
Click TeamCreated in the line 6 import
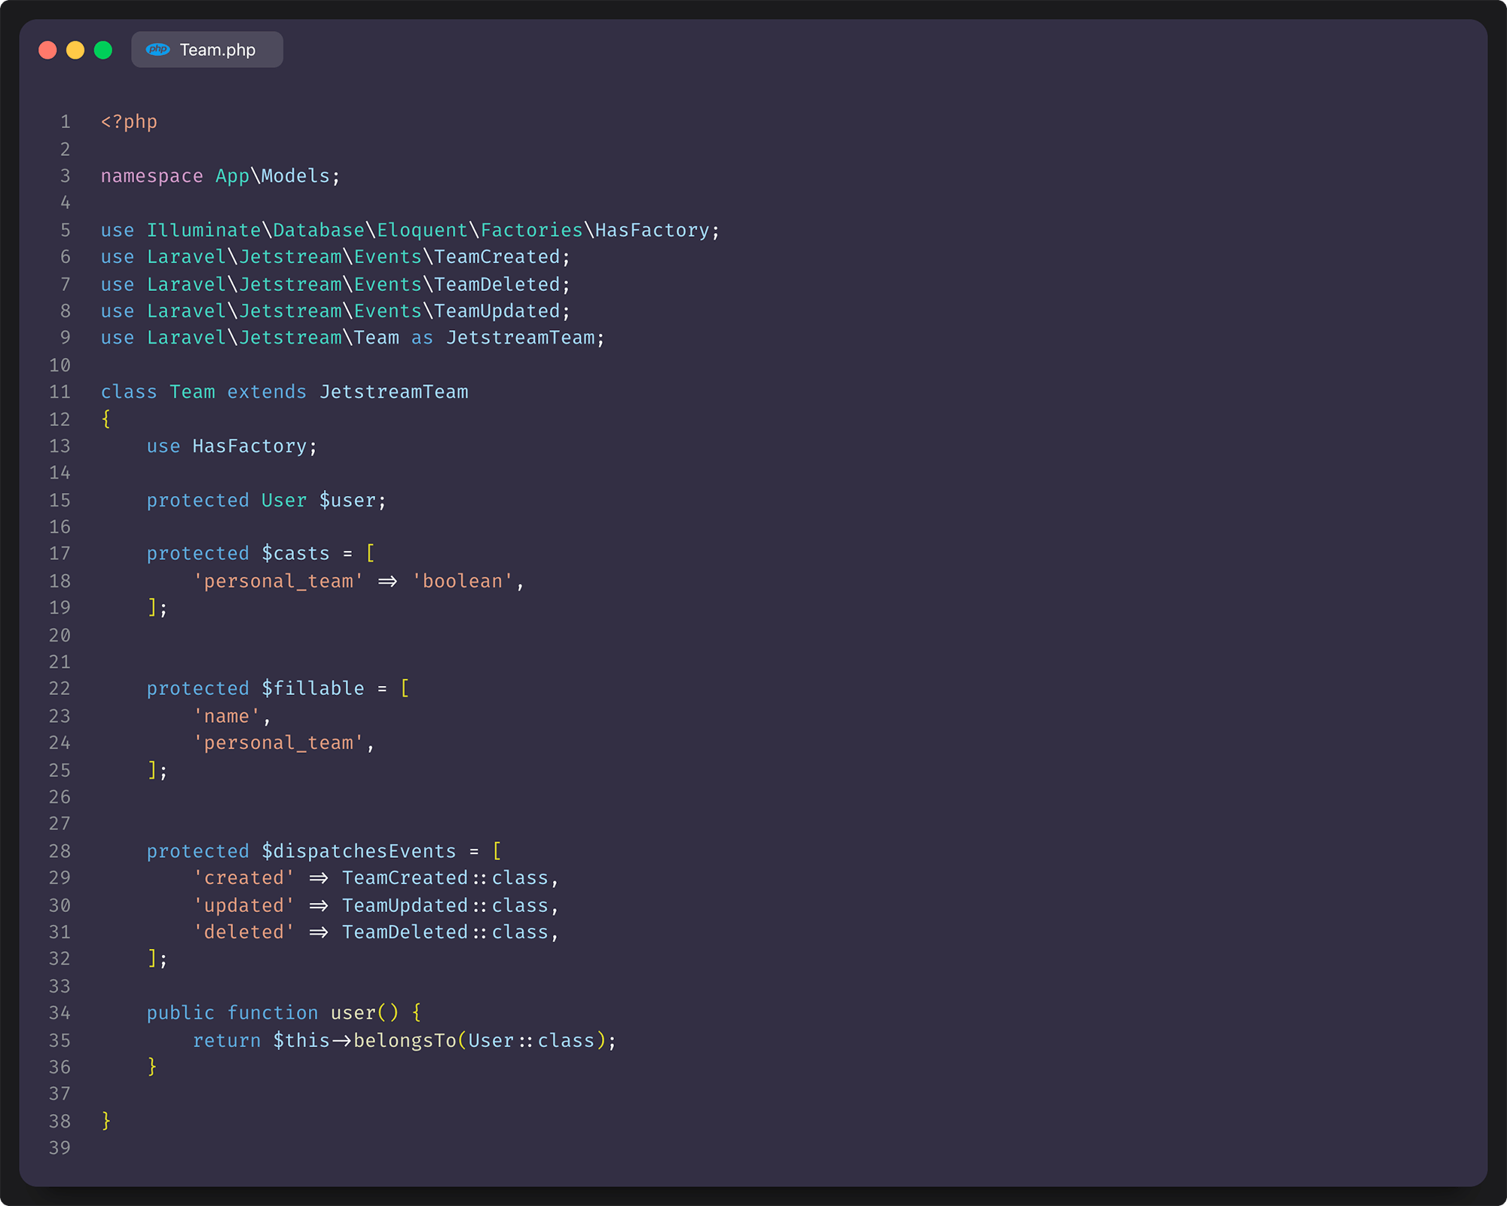497,257
